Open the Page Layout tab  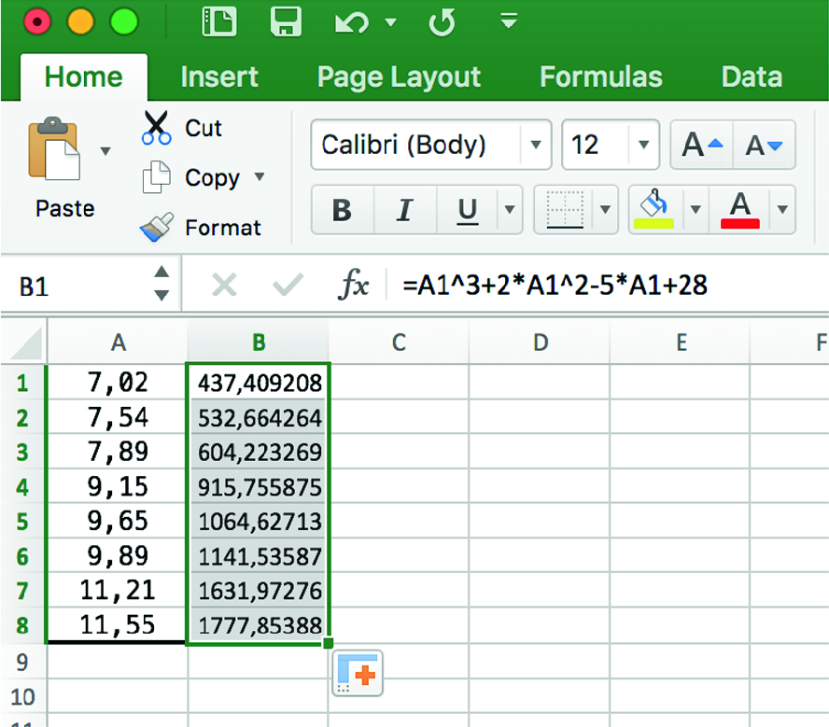tap(399, 77)
